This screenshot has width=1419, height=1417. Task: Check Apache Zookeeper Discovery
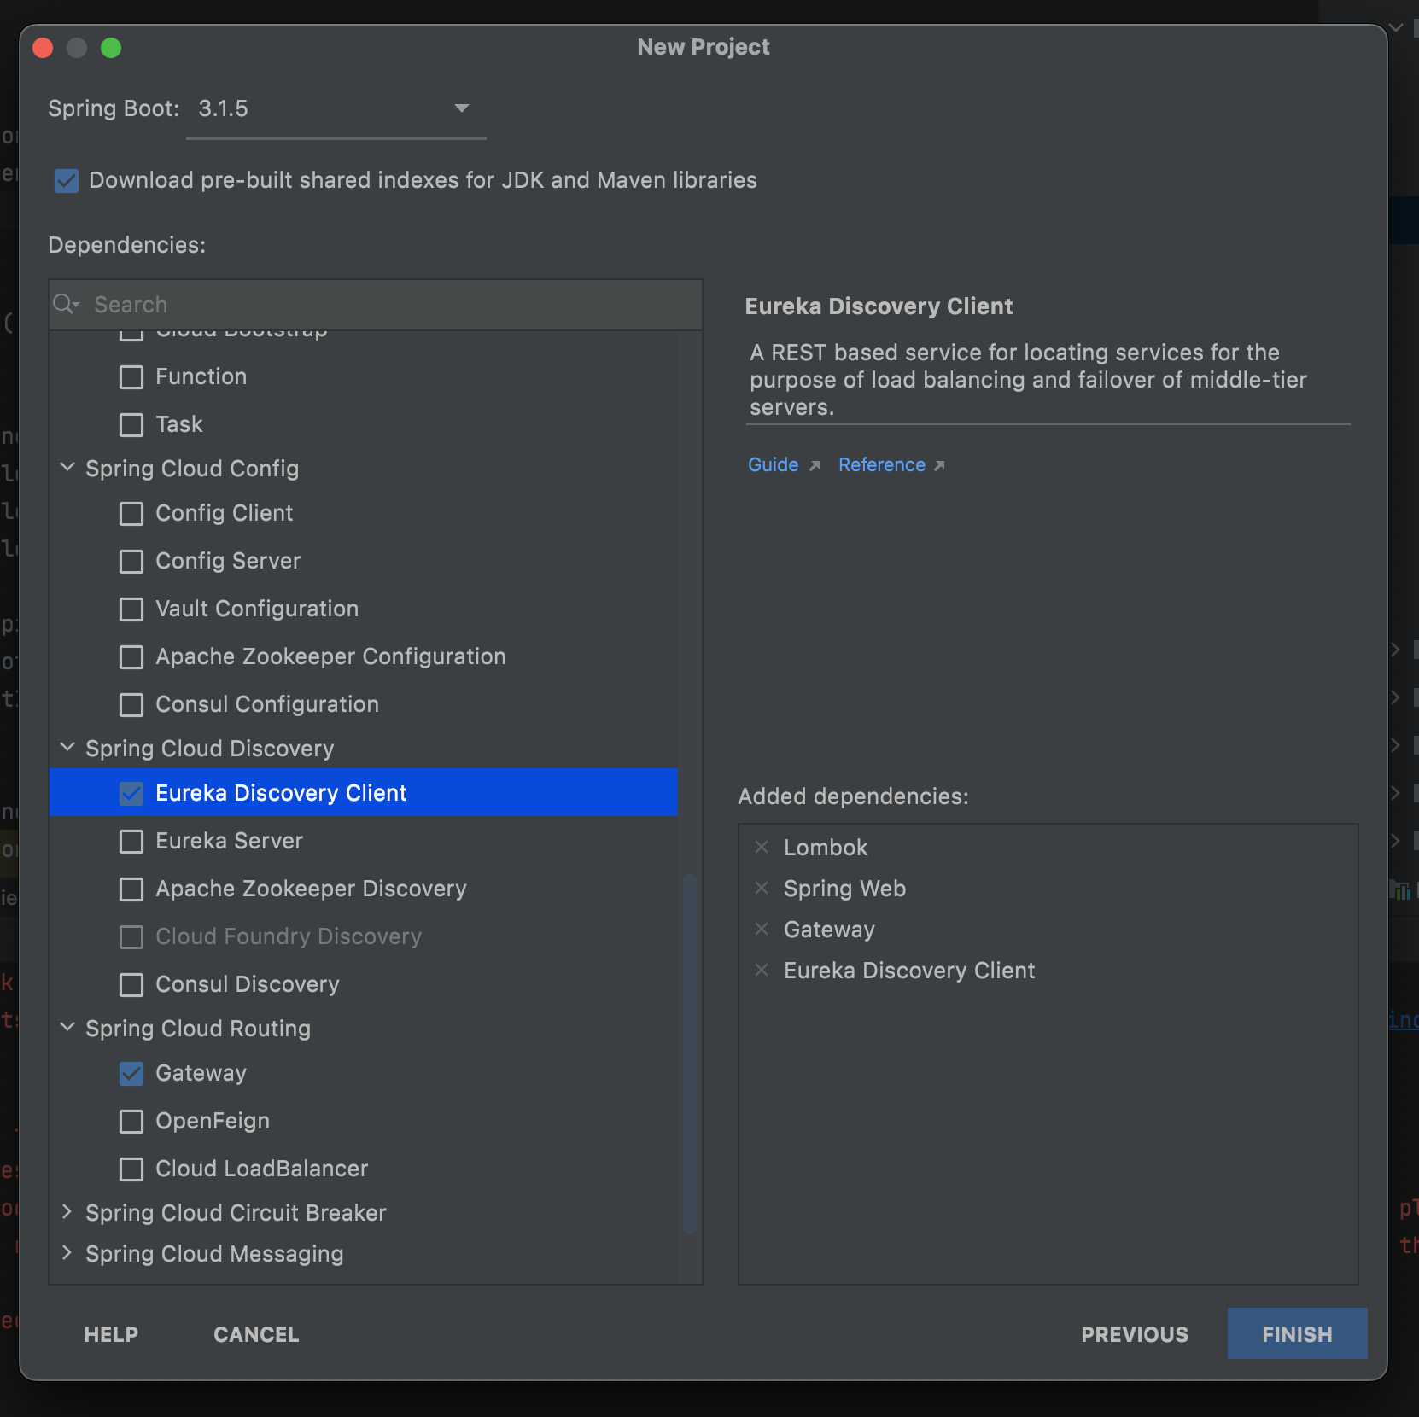click(131, 889)
